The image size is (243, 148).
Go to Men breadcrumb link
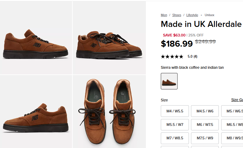pos(164,15)
